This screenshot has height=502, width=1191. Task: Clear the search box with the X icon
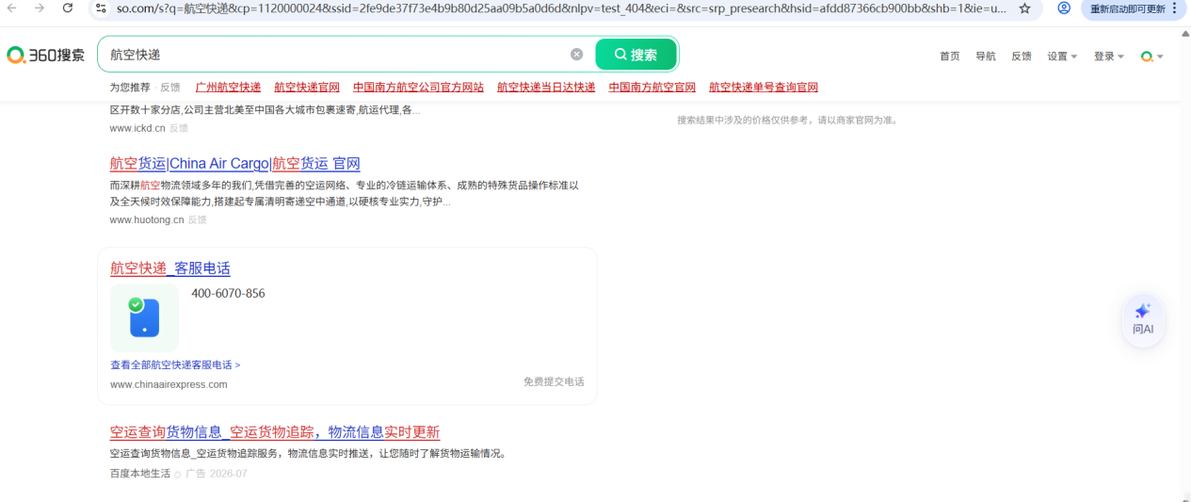(577, 55)
